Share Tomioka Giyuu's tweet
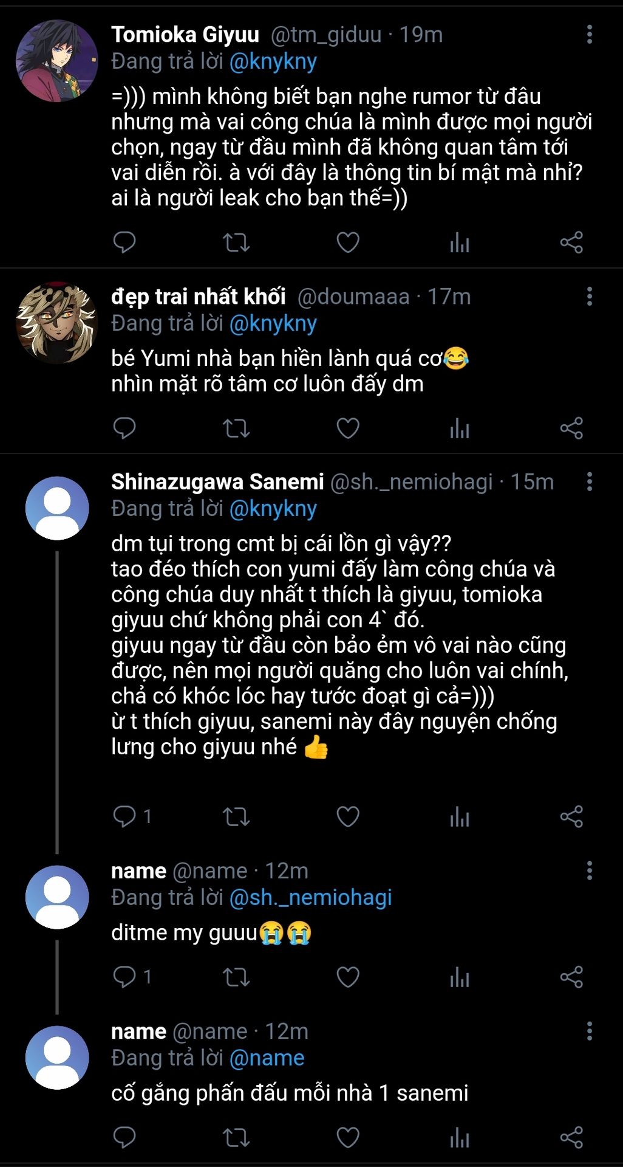This screenshot has width=623, height=1167. (x=571, y=243)
